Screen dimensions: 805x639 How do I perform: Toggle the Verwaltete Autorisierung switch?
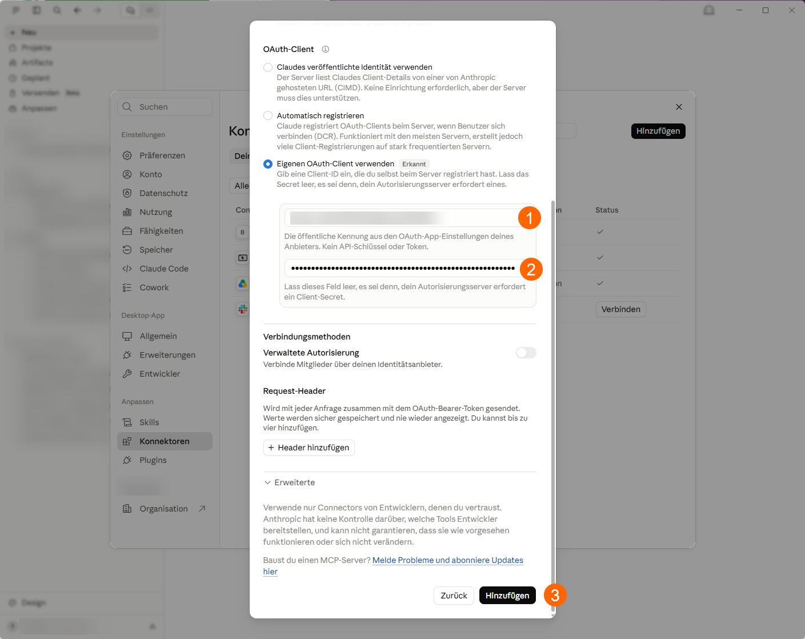(526, 353)
